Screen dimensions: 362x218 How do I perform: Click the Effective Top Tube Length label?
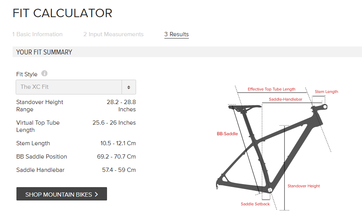point(271,89)
